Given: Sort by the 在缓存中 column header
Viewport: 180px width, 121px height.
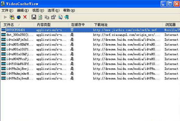Looking at the screenshot, I should [x=80, y=25].
